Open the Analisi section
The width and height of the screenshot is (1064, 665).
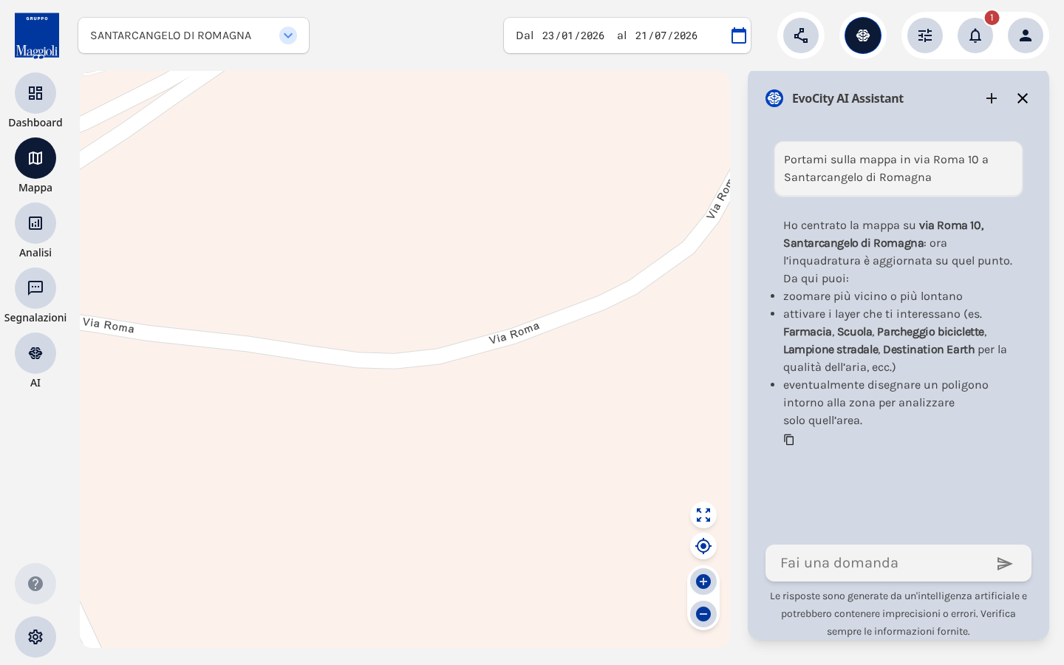[35, 223]
